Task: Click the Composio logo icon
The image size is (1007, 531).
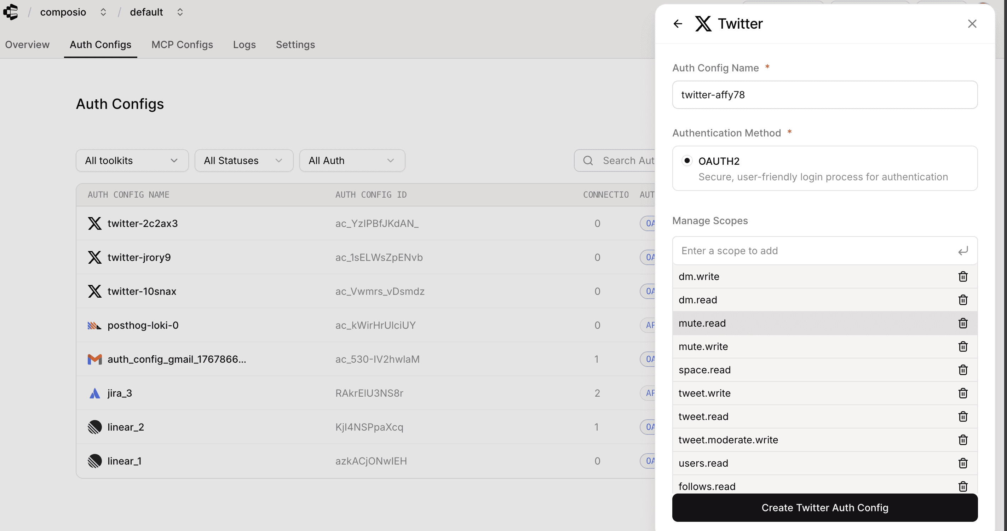Action: (11, 12)
